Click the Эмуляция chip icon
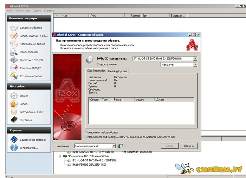Viewport: 246px width, 178px height. point(14,119)
